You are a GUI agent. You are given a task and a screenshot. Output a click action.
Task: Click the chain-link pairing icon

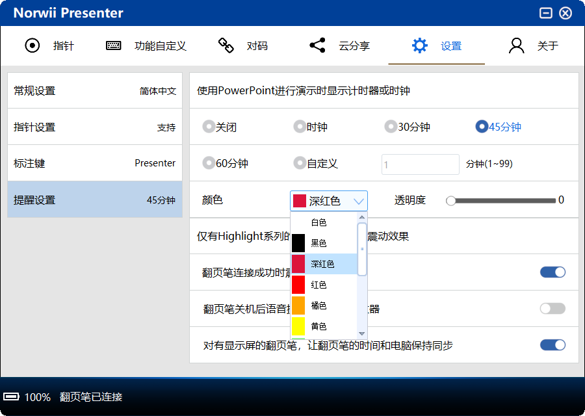[226, 45]
